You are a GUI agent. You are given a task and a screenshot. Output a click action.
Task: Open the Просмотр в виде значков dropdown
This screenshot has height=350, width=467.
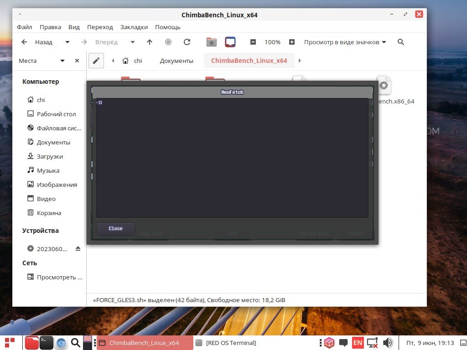point(345,42)
